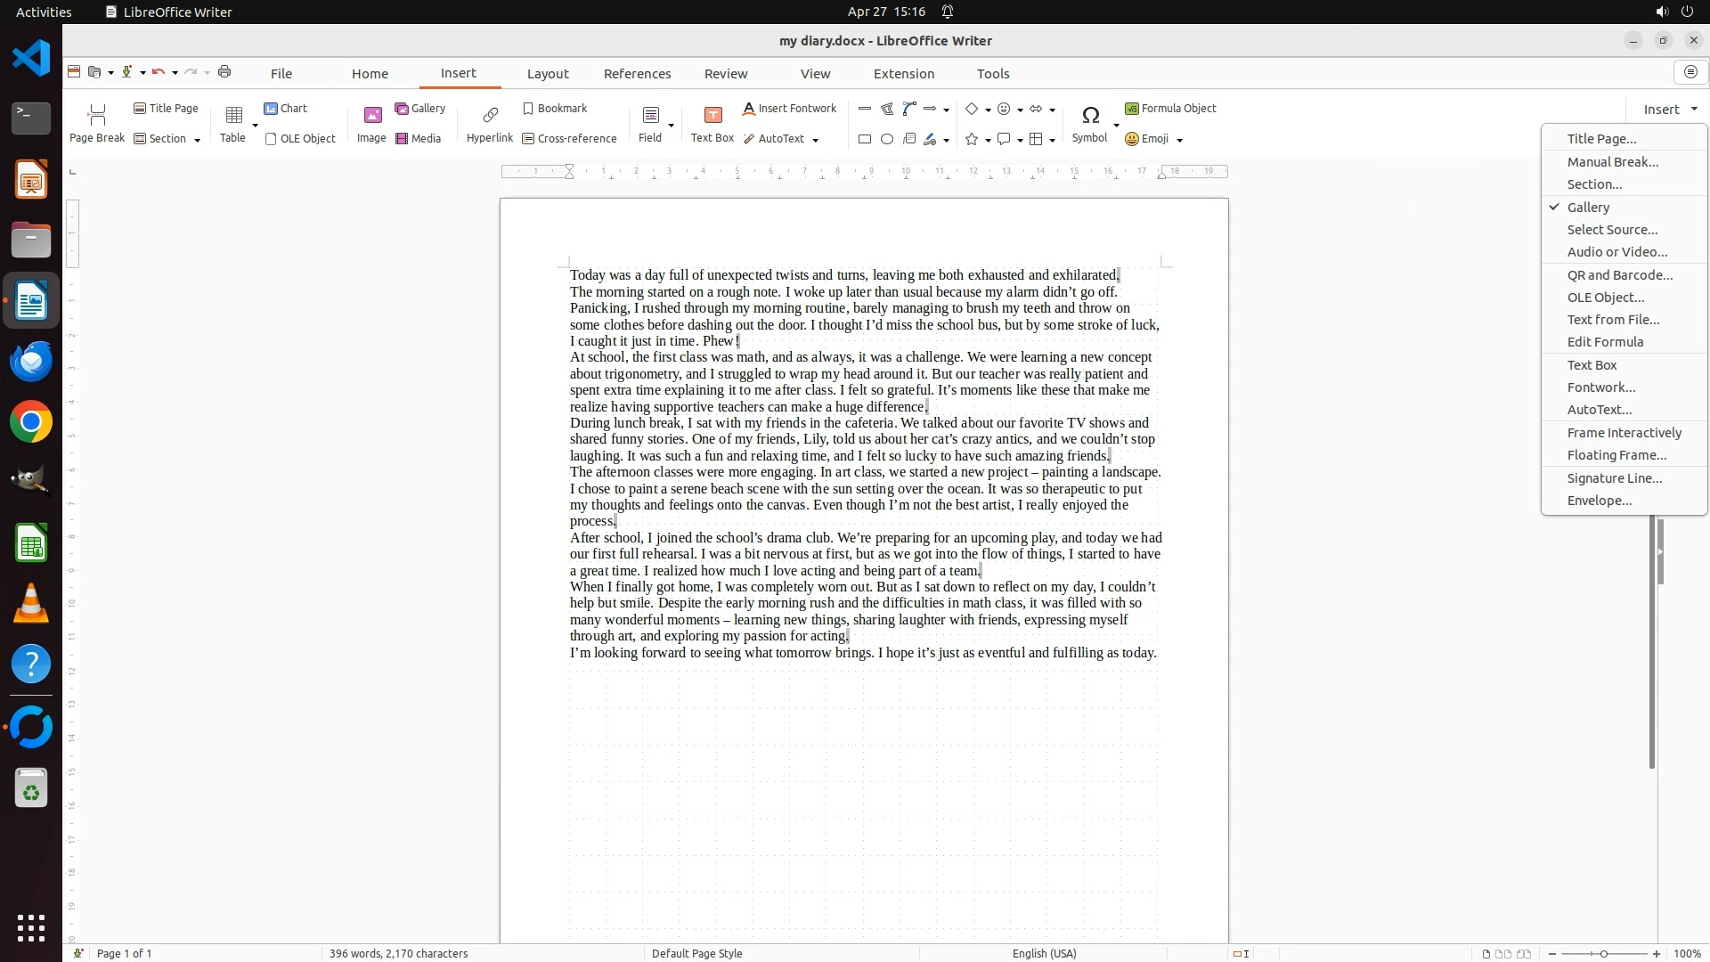
Task: Click the Image insert icon
Action: click(x=372, y=116)
